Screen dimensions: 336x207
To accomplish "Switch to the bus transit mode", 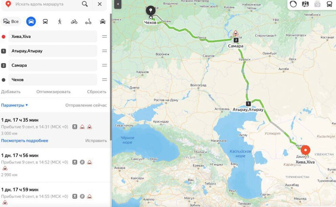I will coord(45,21).
